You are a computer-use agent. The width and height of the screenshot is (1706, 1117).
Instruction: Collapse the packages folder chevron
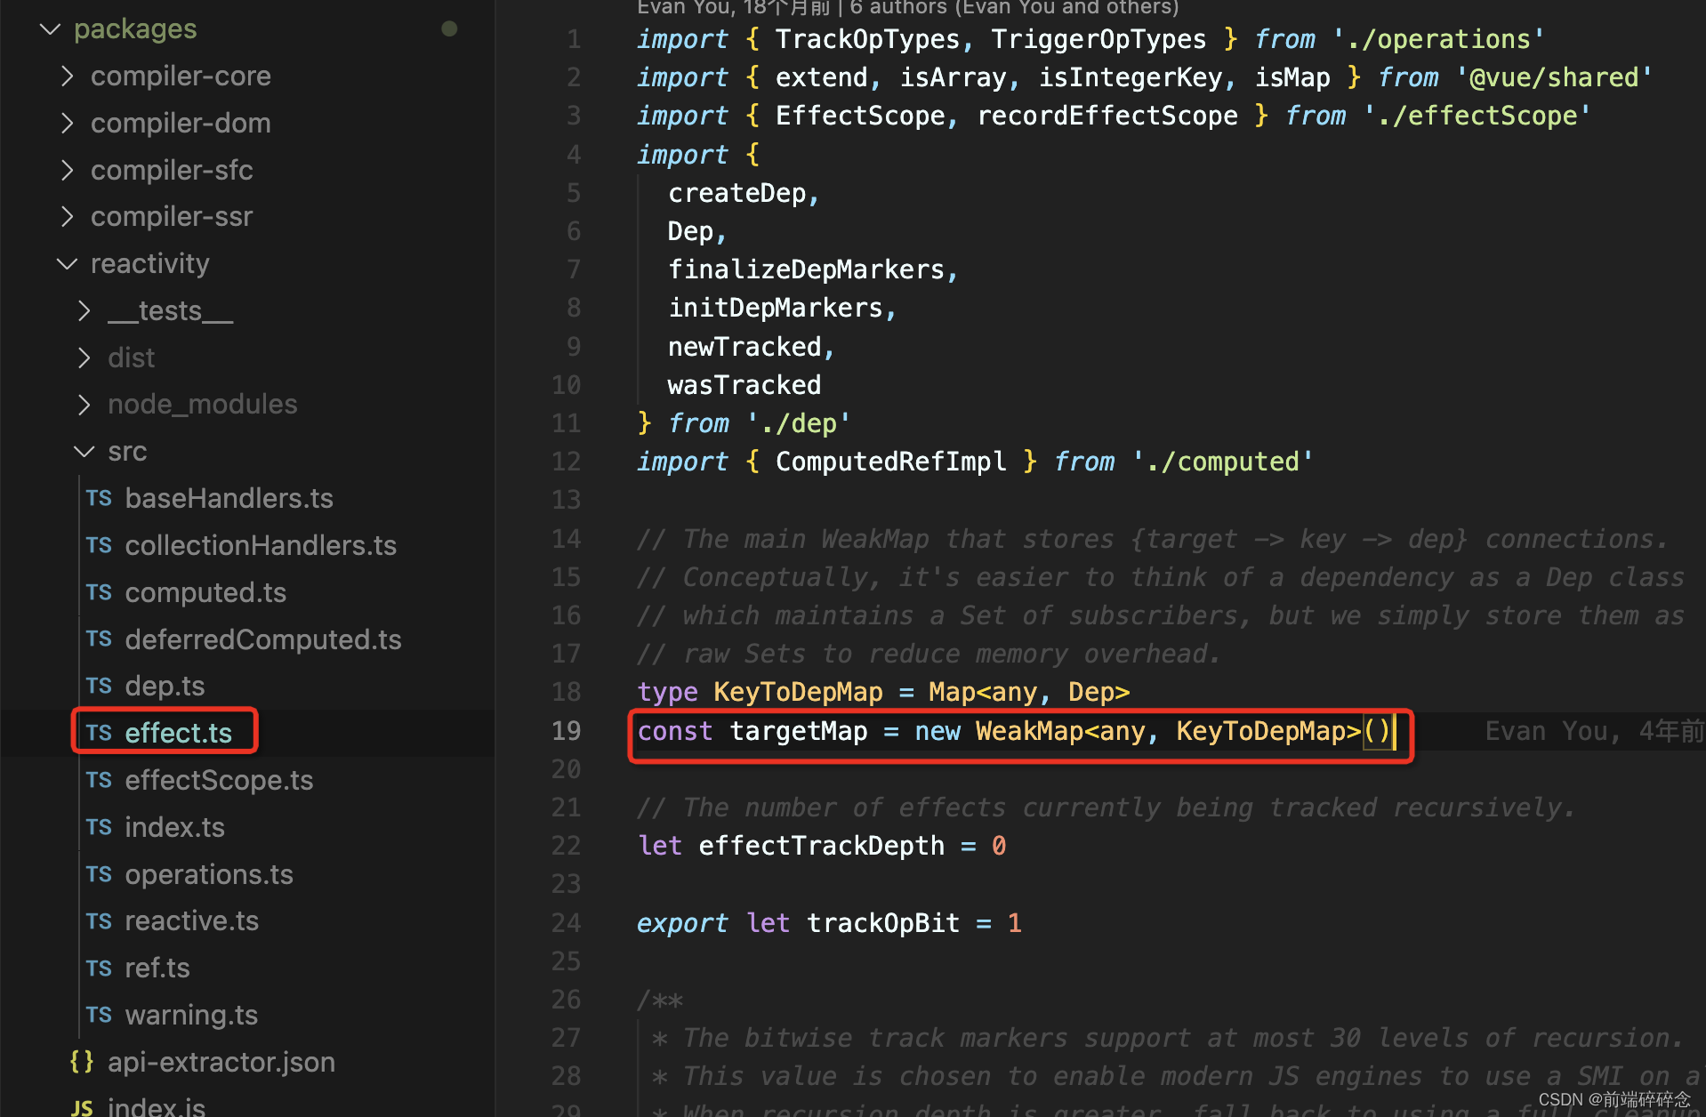tap(51, 29)
